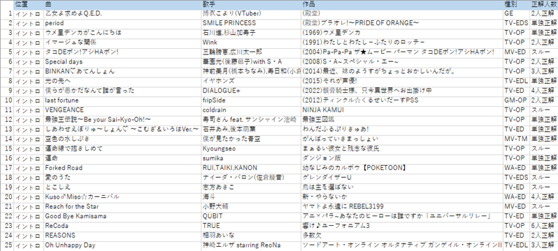Select the cell 'NINJA KAMUI'
The width and height of the screenshot is (558, 251).
pos(402,110)
